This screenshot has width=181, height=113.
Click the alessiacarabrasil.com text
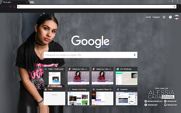click(x=155, y=101)
